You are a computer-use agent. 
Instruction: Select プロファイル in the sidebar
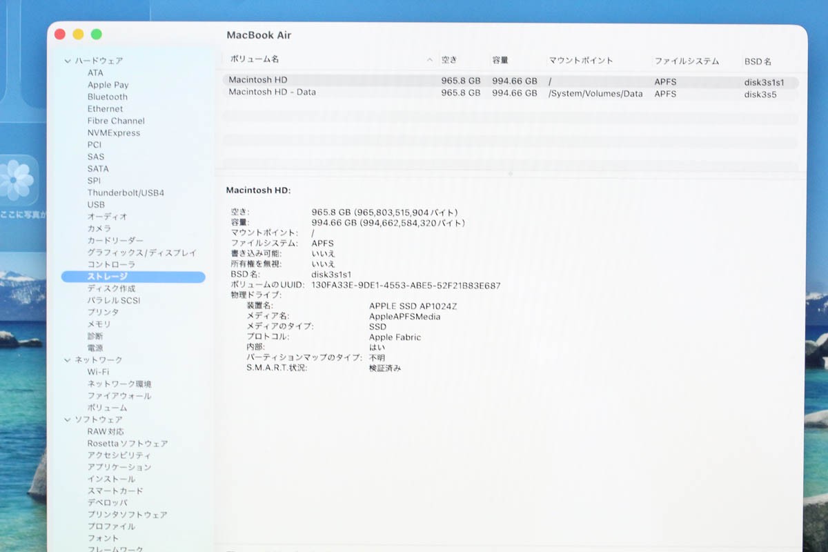[111, 527]
